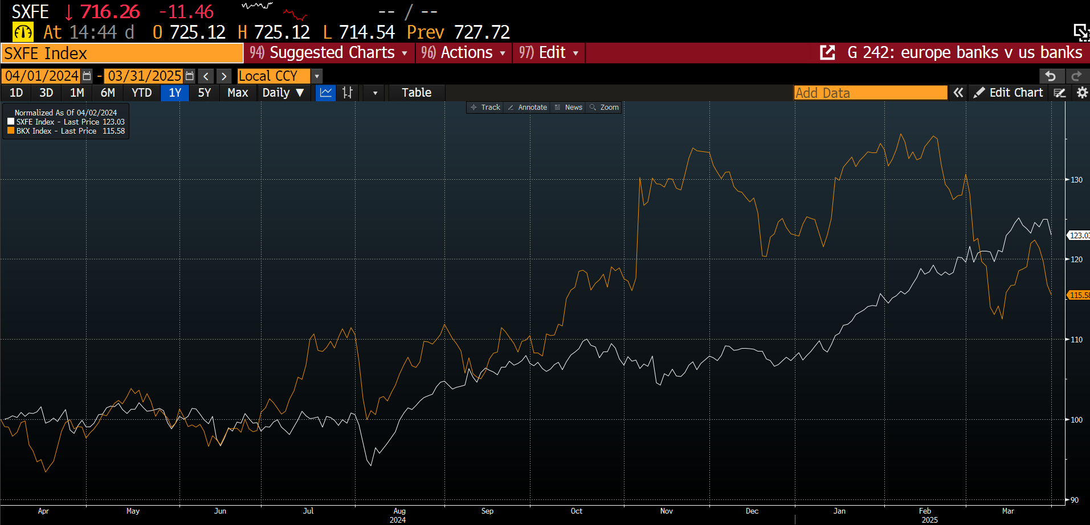This screenshot has width=1090, height=525.
Task: Expand the Suggested Charts menu
Action: (x=329, y=53)
